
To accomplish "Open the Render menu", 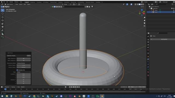I will coord(11,2).
